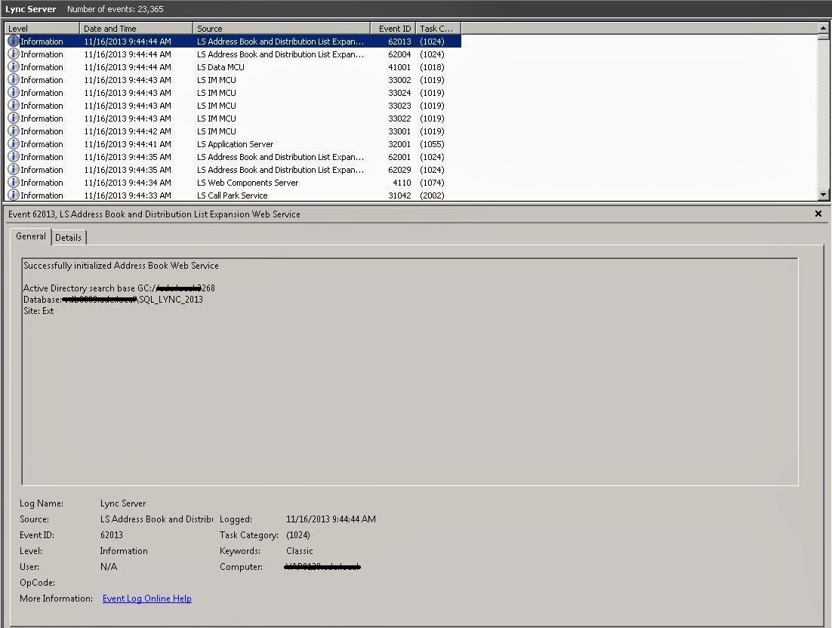Close the event preview pane
This screenshot has height=628, width=832.
pyautogui.click(x=818, y=214)
